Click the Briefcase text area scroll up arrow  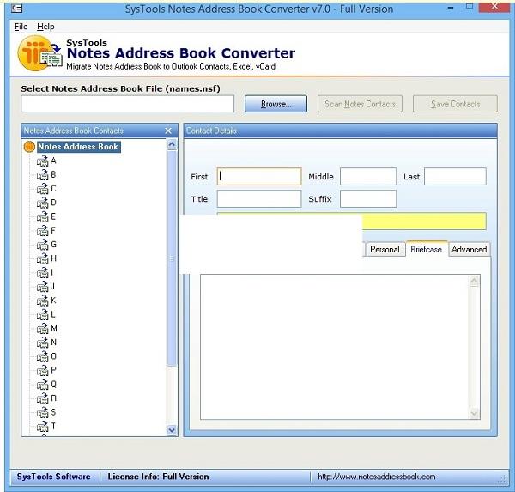click(475, 281)
